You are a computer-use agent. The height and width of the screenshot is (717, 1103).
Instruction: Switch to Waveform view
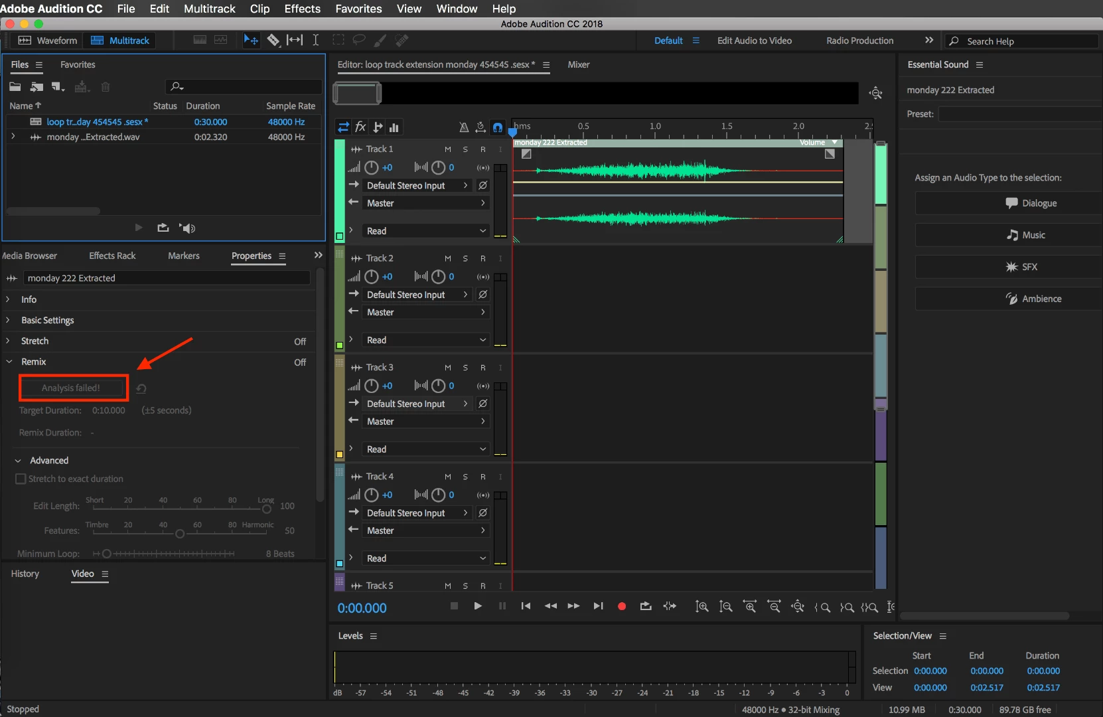click(48, 40)
